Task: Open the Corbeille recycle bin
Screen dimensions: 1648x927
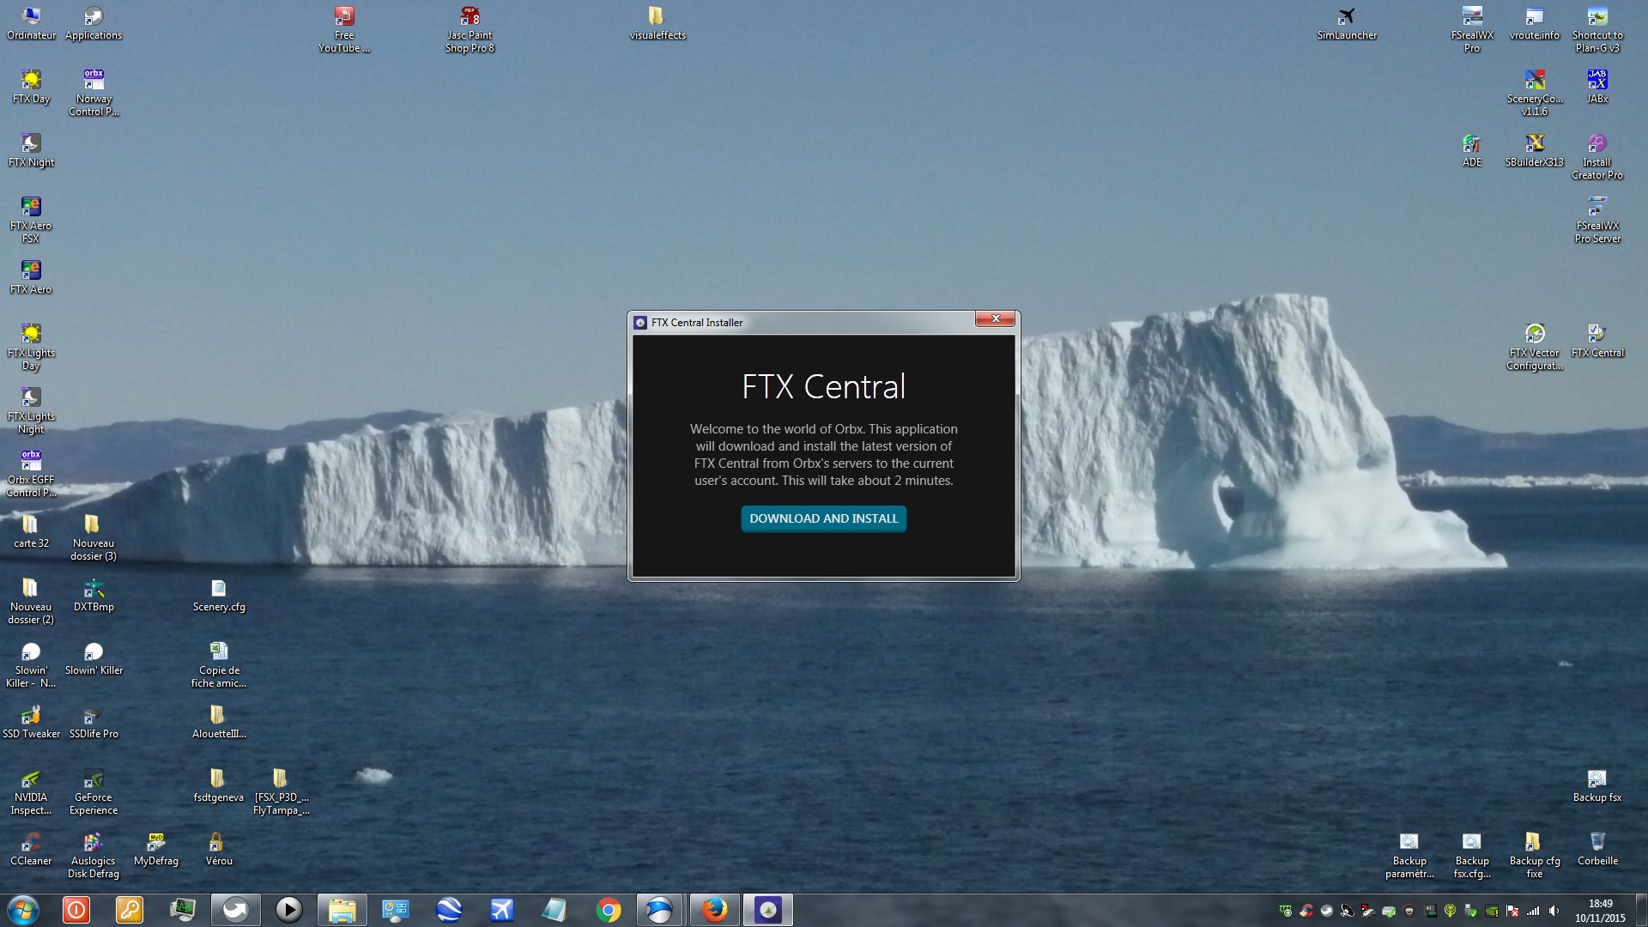Action: click(1597, 849)
